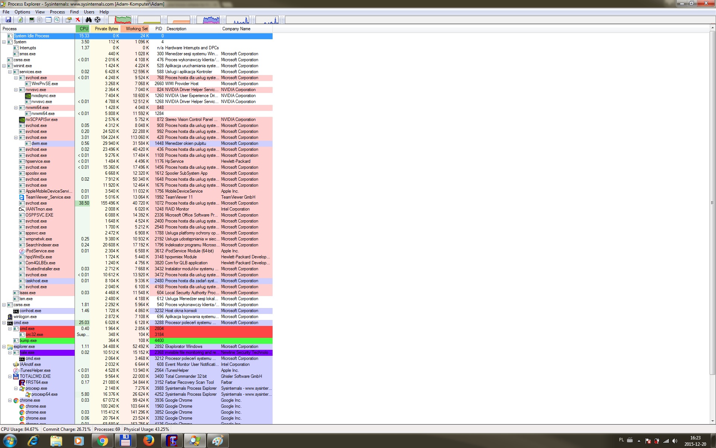
Task: Open the Options menu
Action: point(22,12)
